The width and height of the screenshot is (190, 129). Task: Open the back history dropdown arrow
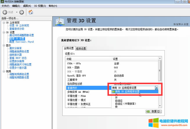[x=17, y=12]
